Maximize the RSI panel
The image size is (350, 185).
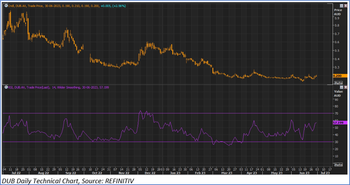pyautogui.click(x=341, y=87)
